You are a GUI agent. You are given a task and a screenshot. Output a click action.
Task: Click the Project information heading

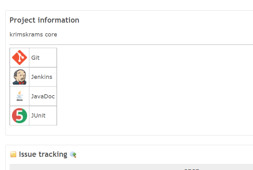tap(44, 20)
